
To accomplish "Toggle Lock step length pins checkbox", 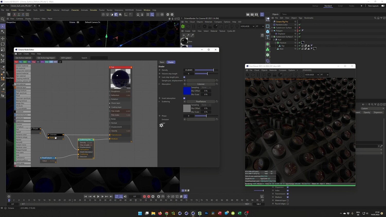I will tap(184, 77).
